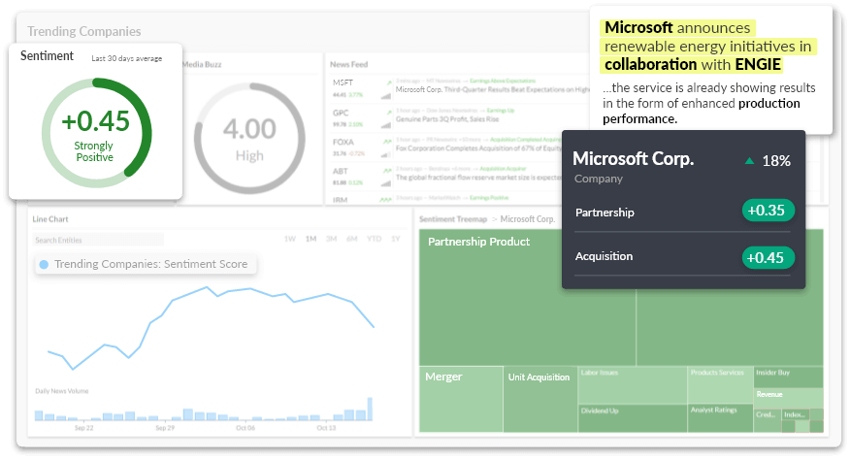Switch line chart to 3M range
The width and height of the screenshot is (850, 459).
tap(331, 239)
